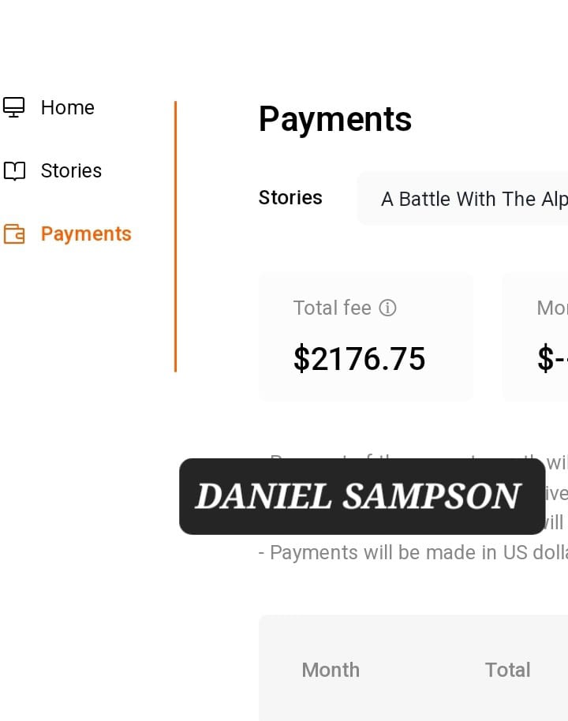Click the Payments page heading
The height and width of the screenshot is (721, 568).
pyautogui.click(x=335, y=119)
